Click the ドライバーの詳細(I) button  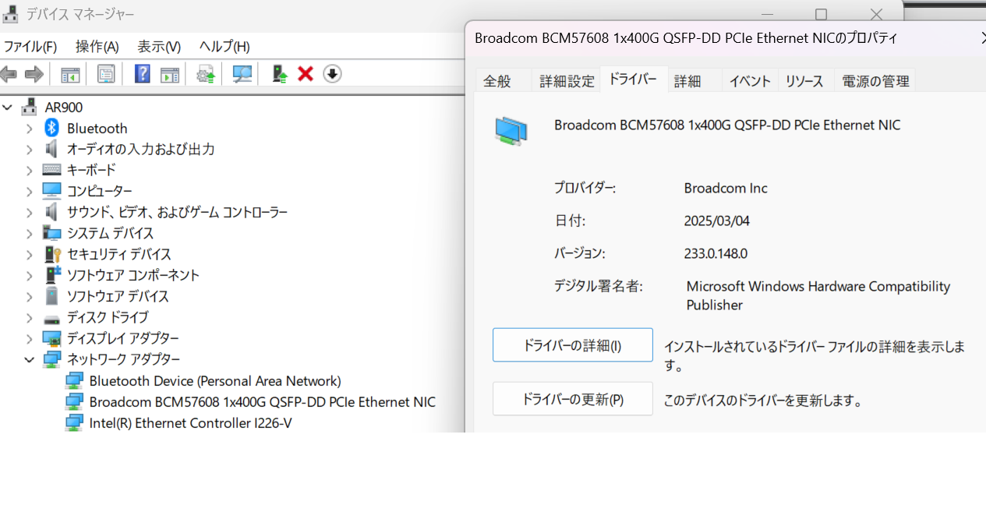point(573,345)
